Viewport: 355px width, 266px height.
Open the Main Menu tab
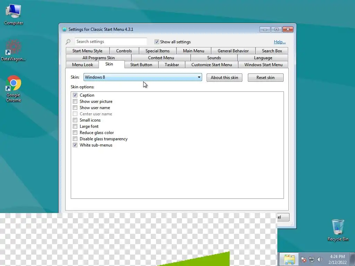[193, 51]
